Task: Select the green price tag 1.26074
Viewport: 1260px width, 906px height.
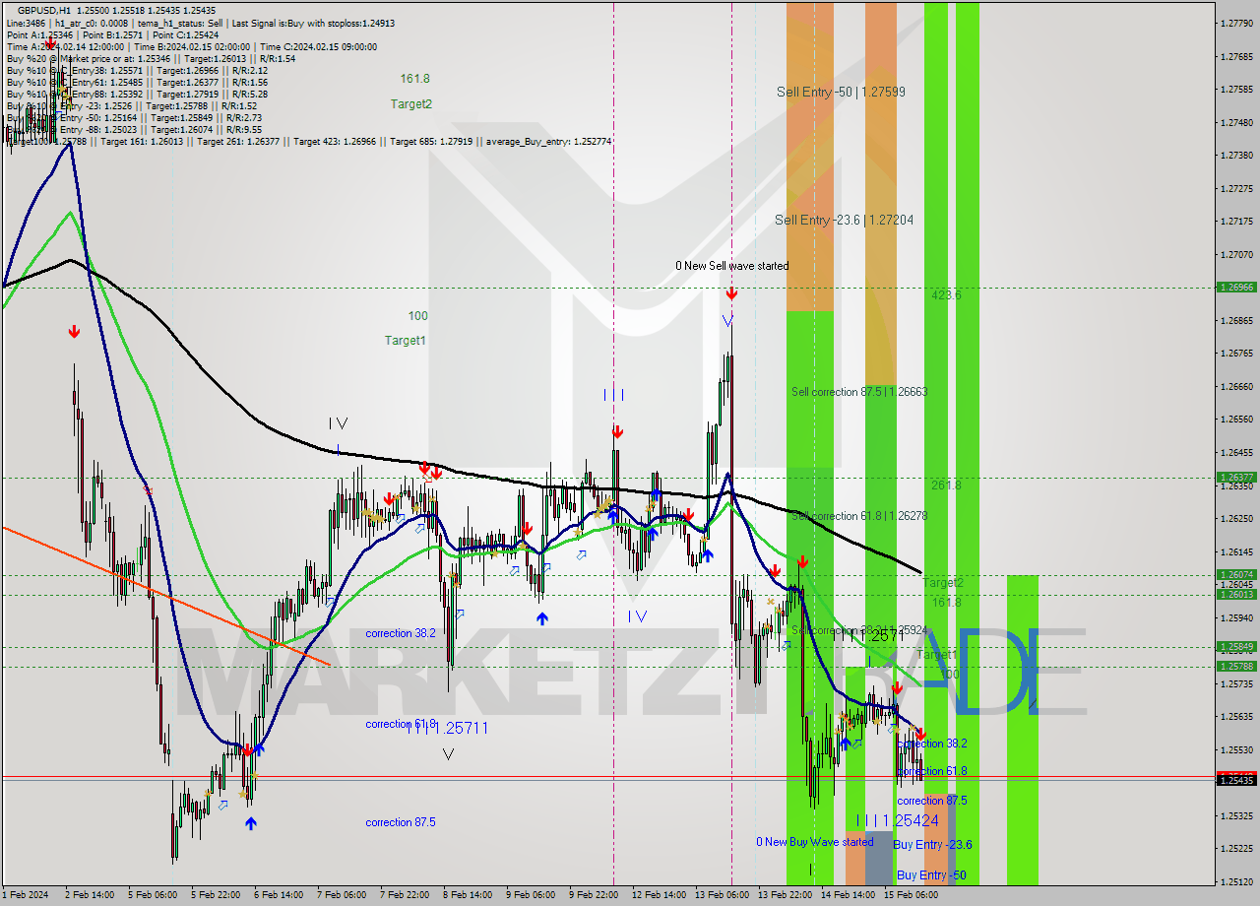Action: point(1236,574)
